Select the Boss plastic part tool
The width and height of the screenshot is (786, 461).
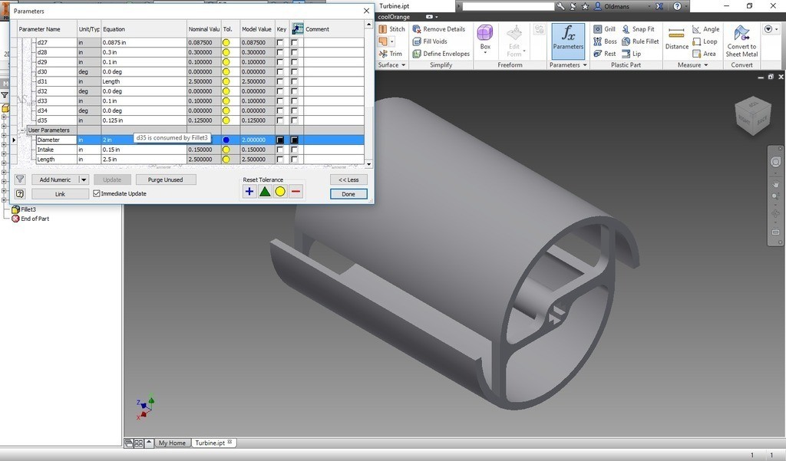pos(605,41)
